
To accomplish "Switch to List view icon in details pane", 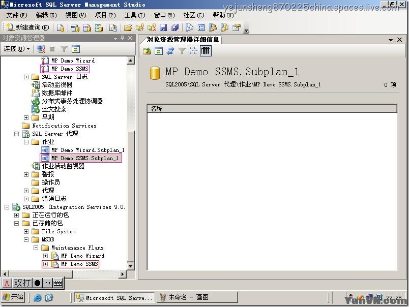I will point(193,51).
